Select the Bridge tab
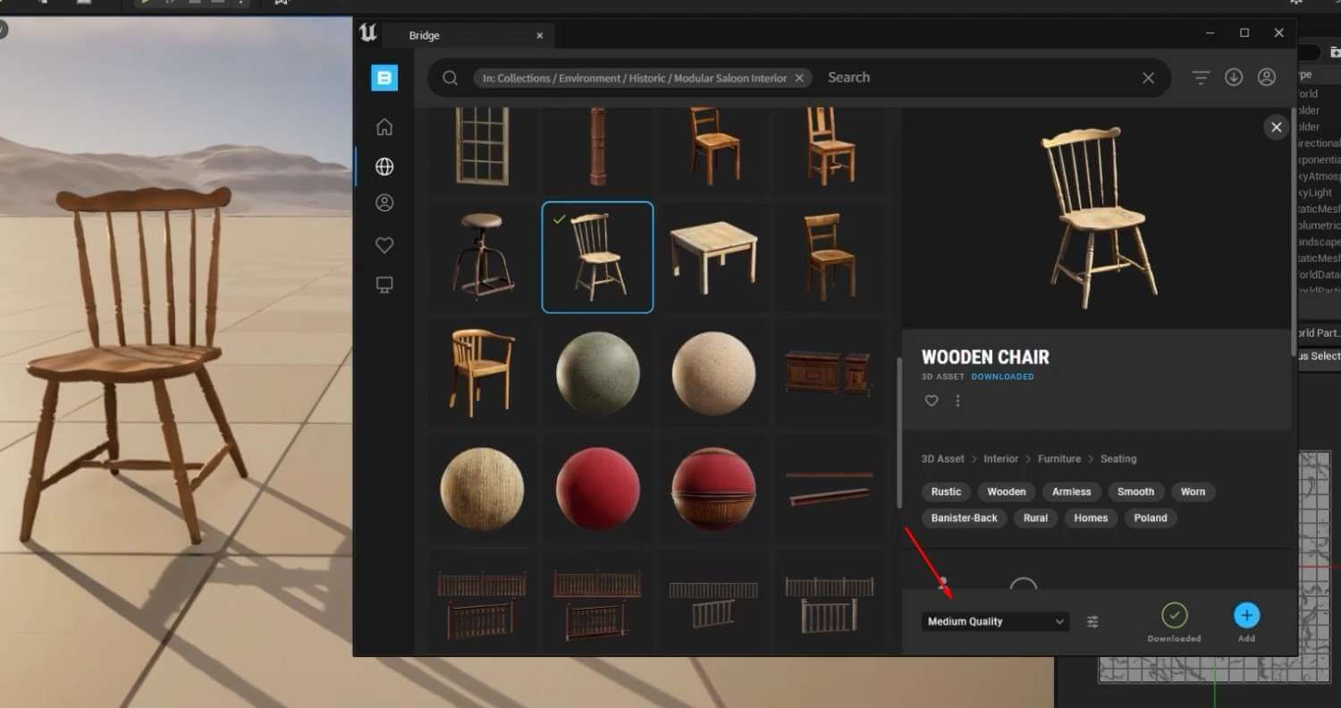The image size is (1341, 708). [468, 36]
